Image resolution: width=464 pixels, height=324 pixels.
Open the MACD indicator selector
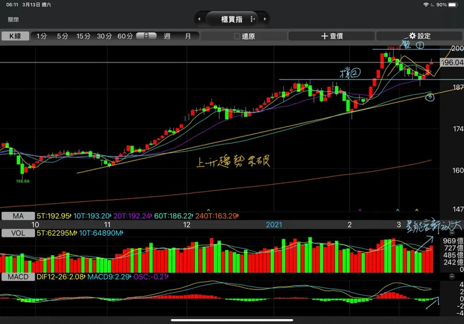18,277
